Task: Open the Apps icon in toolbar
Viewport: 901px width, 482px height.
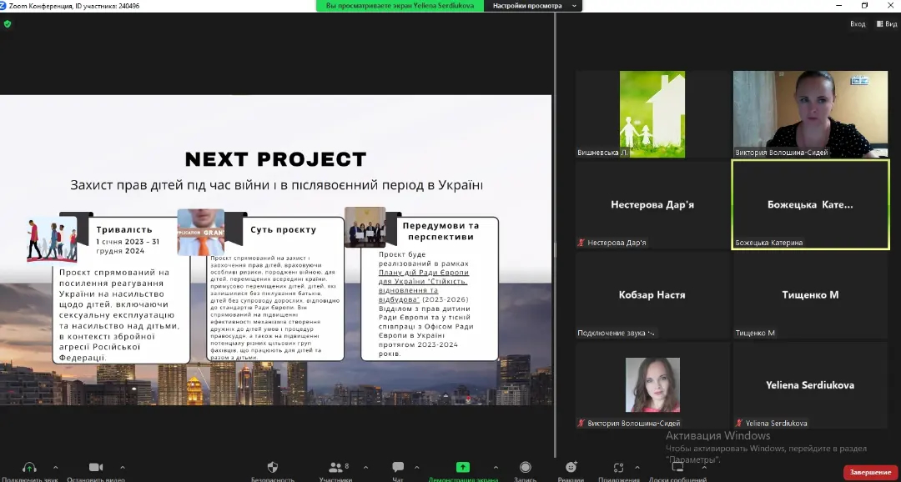Action: coord(618,468)
